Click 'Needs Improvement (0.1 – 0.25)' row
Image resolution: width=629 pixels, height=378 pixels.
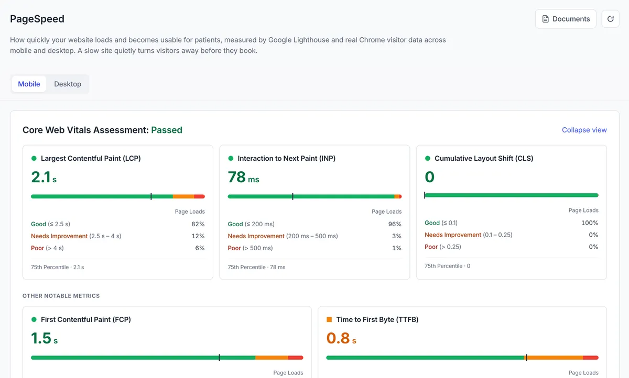[469, 235]
